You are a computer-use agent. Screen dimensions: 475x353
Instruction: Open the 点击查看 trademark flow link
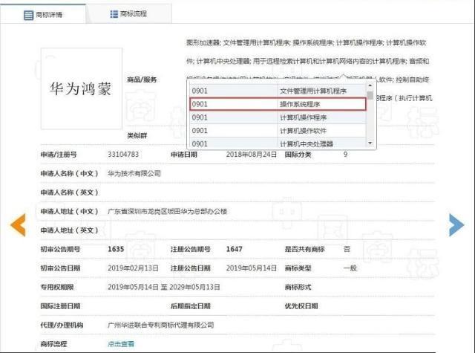[x=121, y=344]
